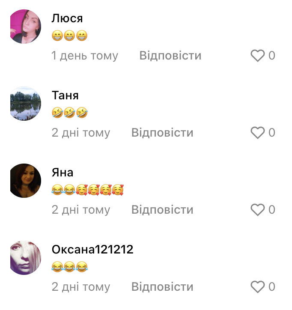Reply to Люся via Відповісти
292x310 pixels.
[x=170, y=55]
